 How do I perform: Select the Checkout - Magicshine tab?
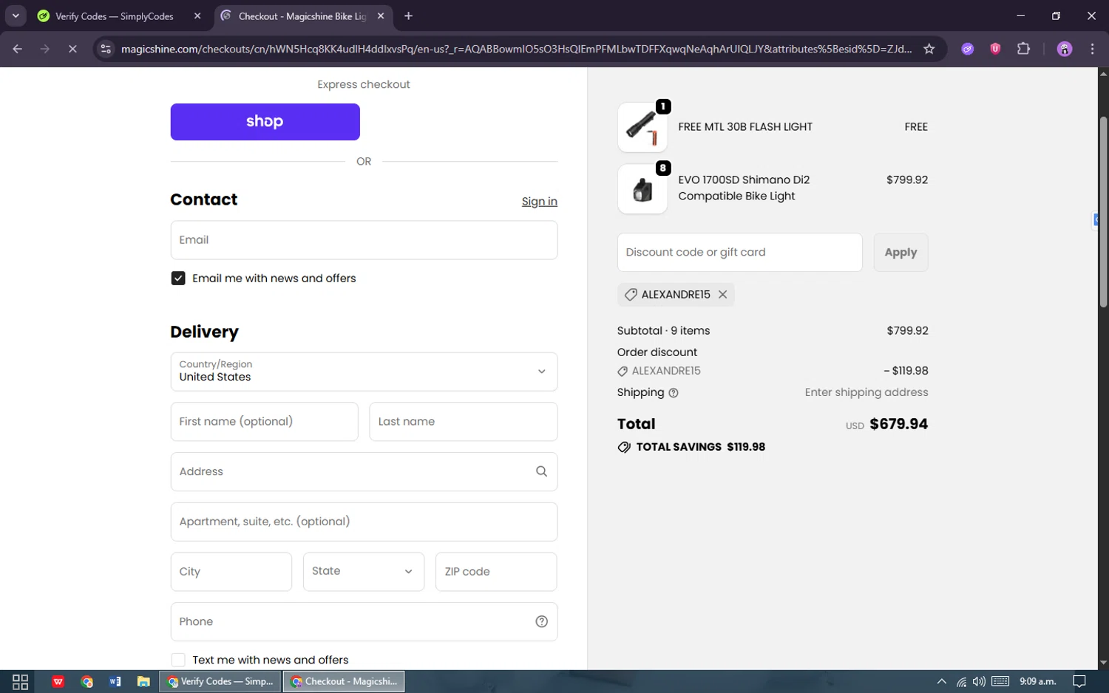pyautogui.click(x=302, y=16)
